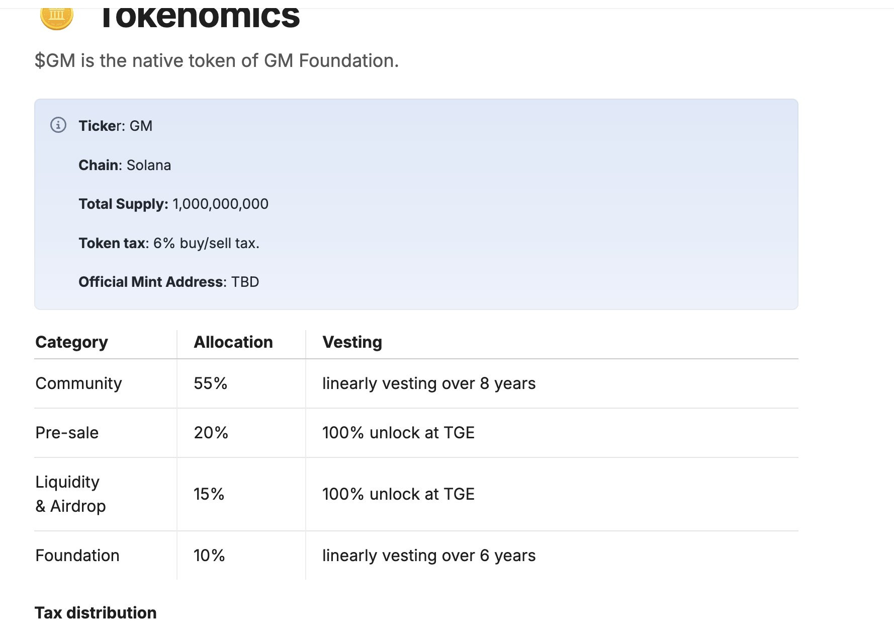Viewport: 894px width, 623px height.
Task: Select the Liquidity & Airdrop cell
Action: point(70,494)
